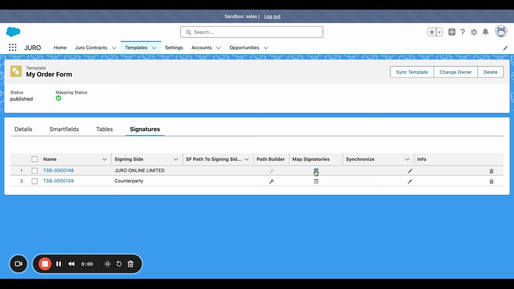This screenshot has width=514, height=289.
Task: Expand Juro Contracts nav dropdown chevron
Action: [114, 48]
